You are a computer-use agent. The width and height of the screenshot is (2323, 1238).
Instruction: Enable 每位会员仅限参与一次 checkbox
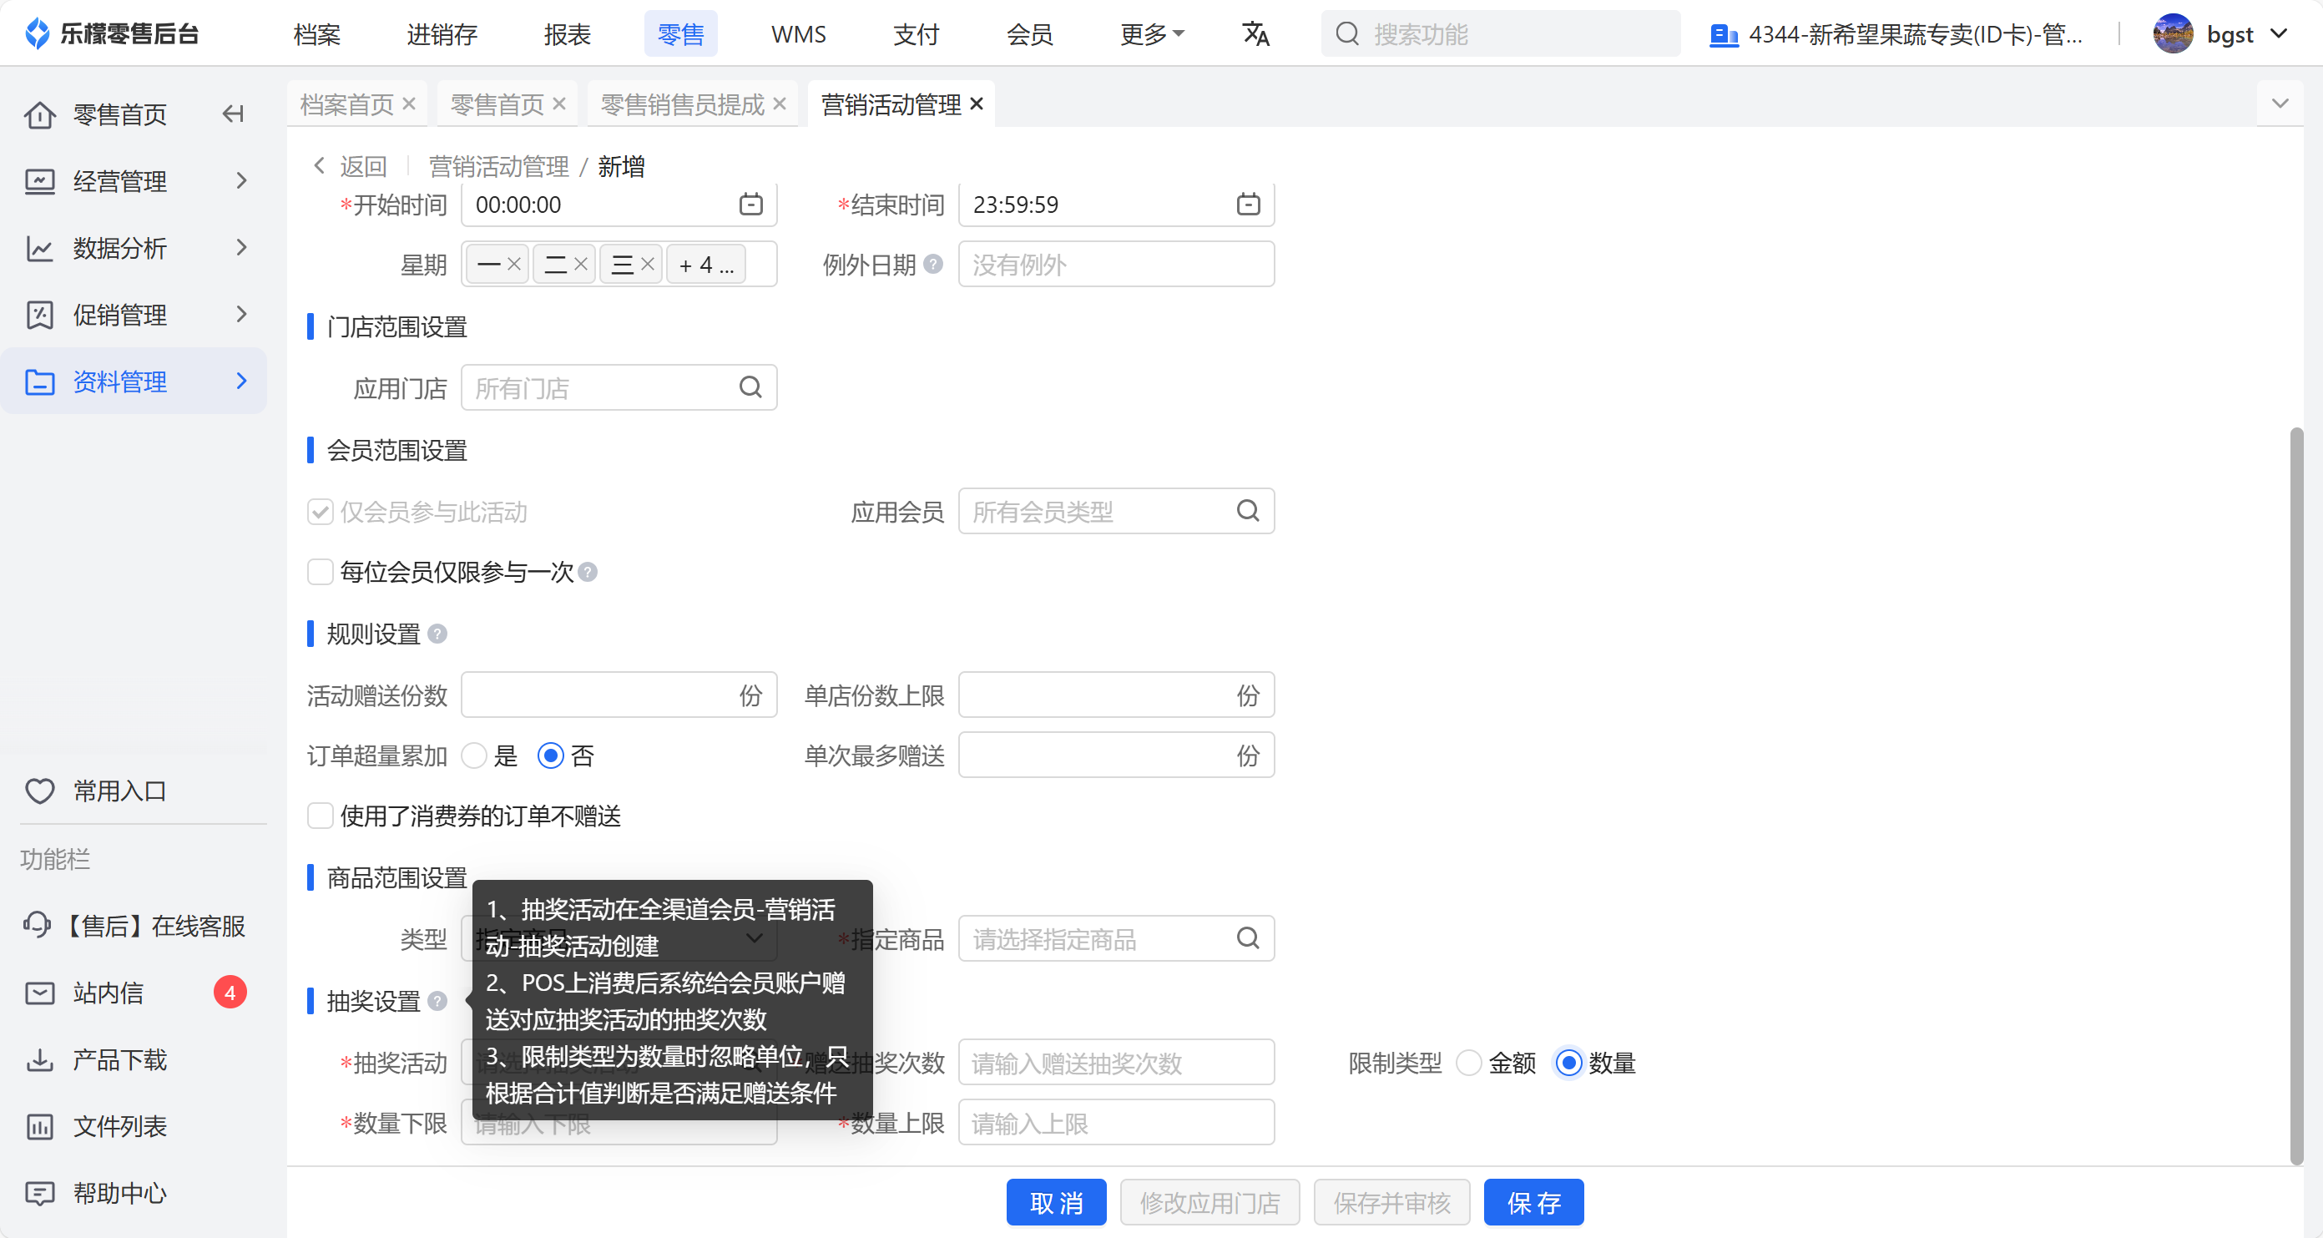pyautogui.click(x=321, y=572)
